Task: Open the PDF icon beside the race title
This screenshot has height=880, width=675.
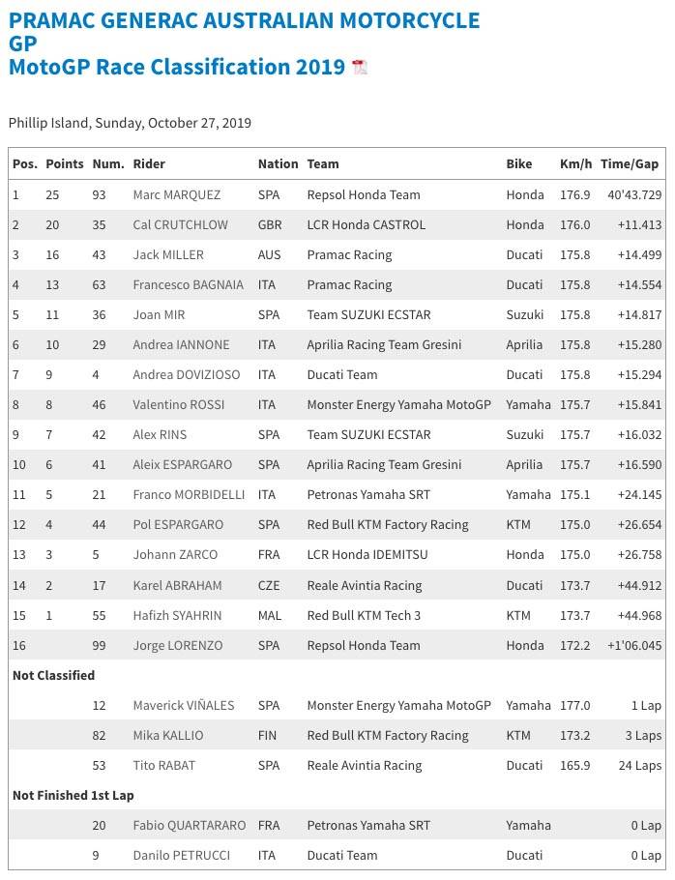Action: pos(360,68)
